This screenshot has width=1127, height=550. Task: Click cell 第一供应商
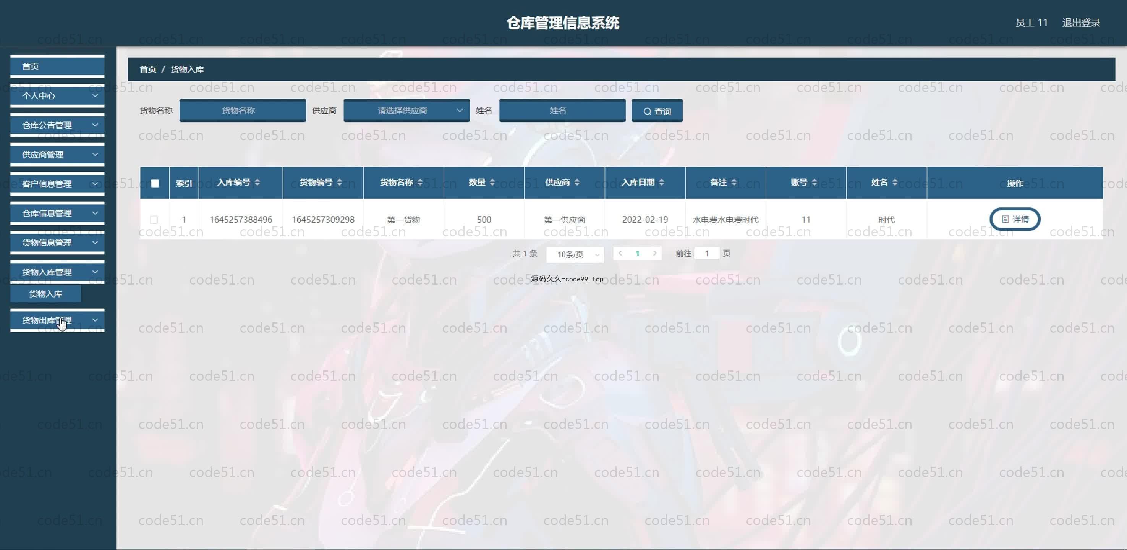[x=564, y=220]
